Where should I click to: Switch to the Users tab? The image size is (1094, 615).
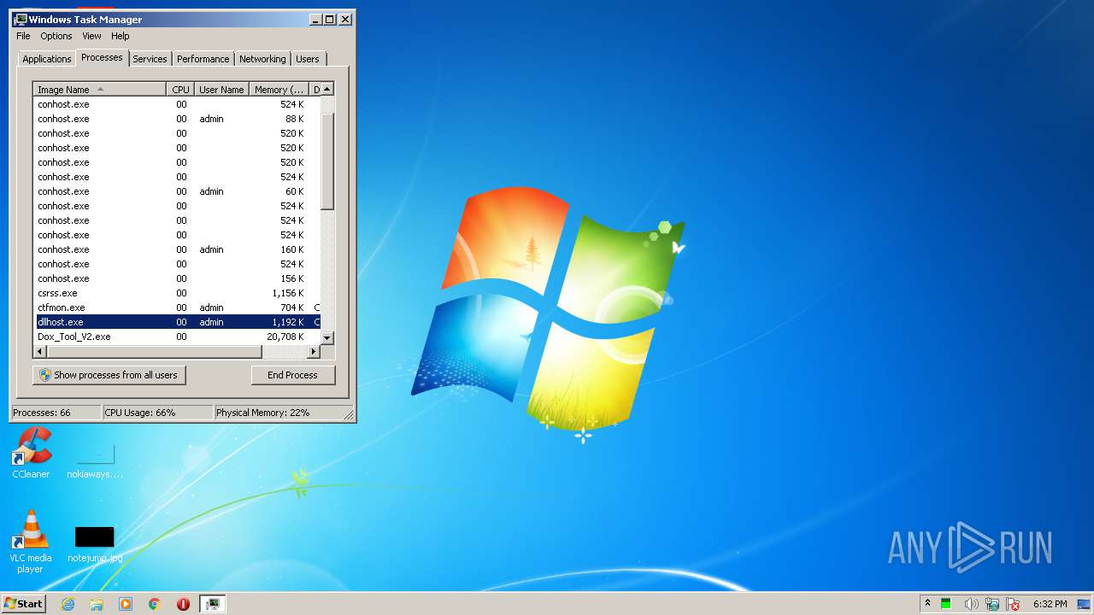click(x=308, y=59)
